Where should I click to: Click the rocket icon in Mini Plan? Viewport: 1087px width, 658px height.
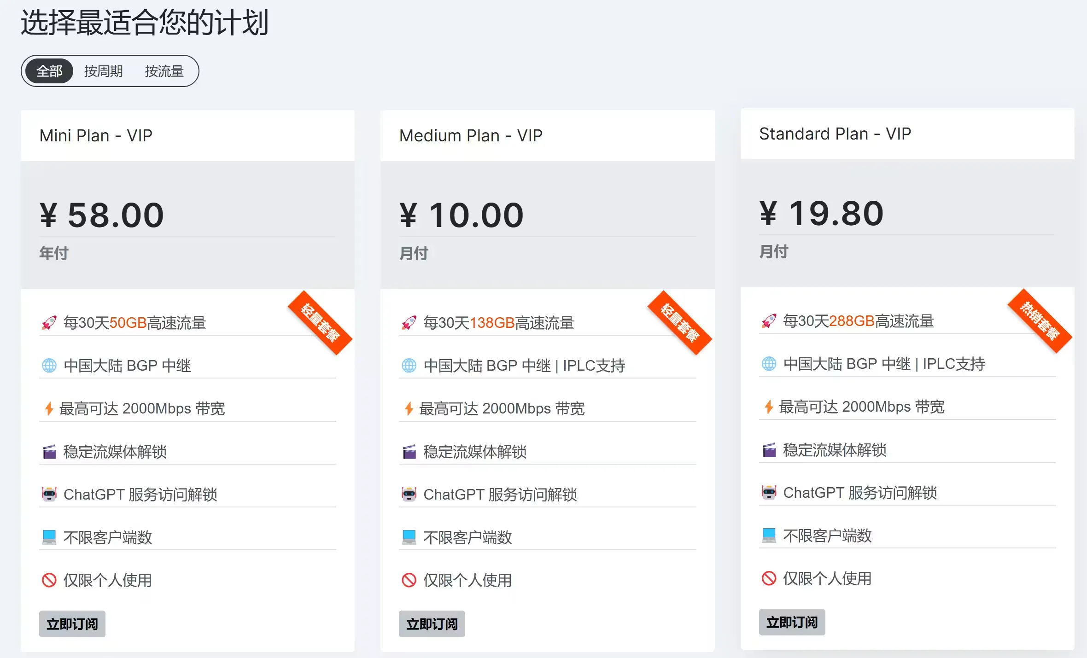coord(49,322)
